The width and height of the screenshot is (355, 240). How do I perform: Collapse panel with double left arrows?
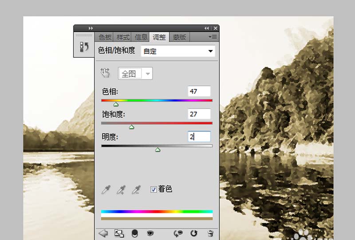(x=206, y=28)
